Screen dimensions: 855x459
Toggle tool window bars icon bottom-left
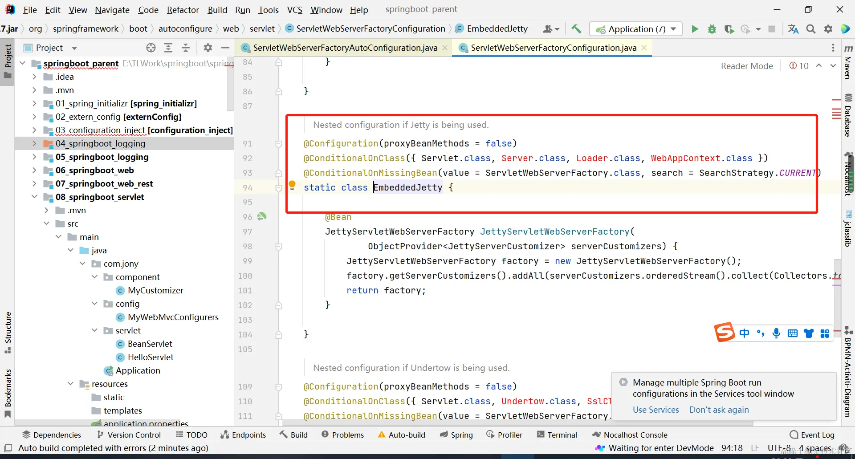[8, 448]
